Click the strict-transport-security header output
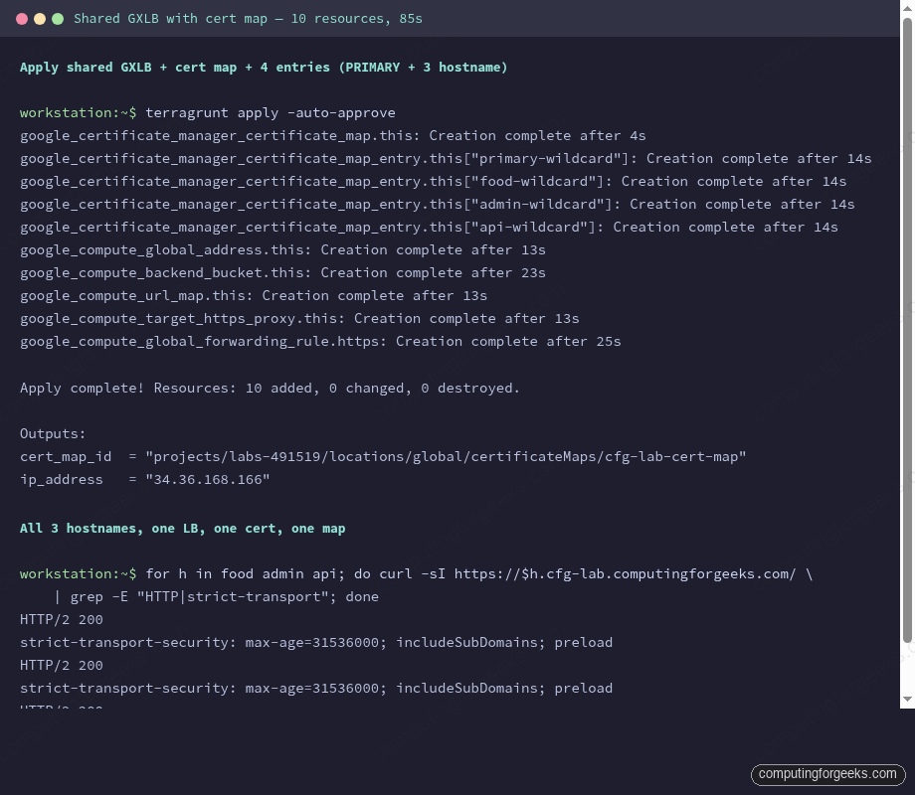This screenshot has width=915, height=795. pyautogui.click(x=315, y=642)
